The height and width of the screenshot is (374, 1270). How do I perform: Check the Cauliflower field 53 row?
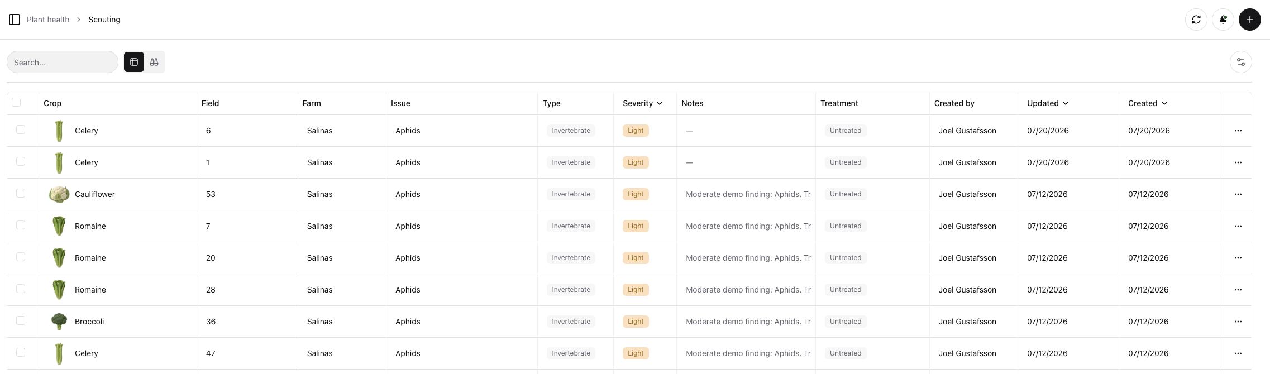[21, 193]
